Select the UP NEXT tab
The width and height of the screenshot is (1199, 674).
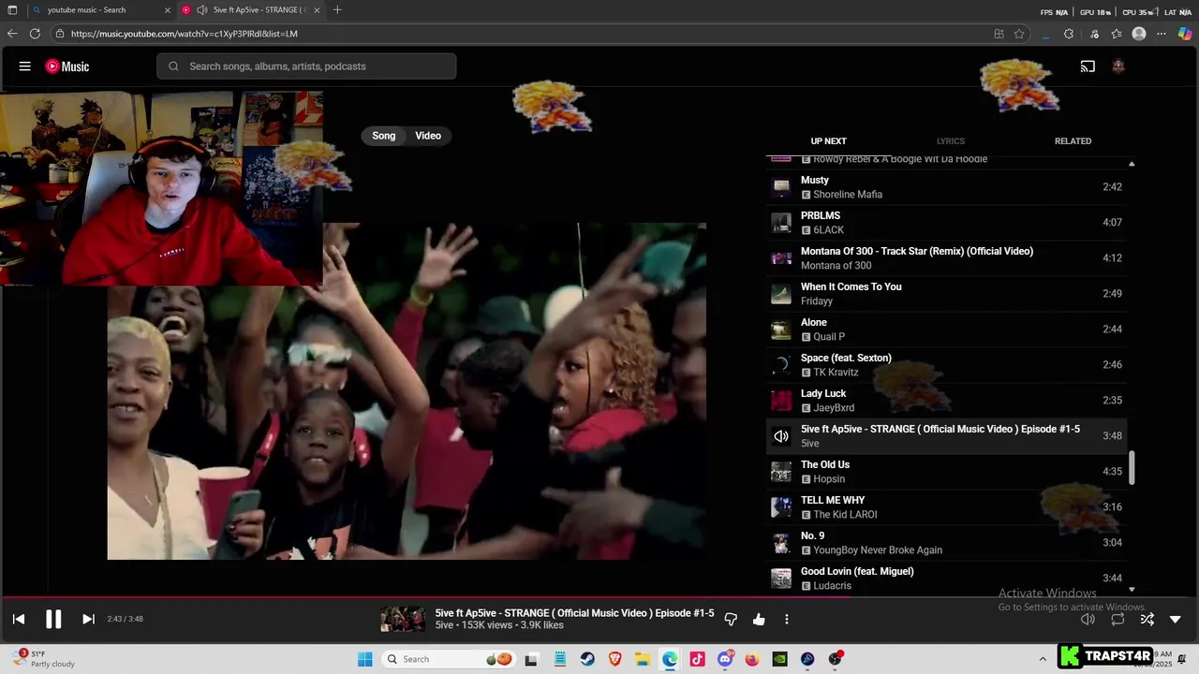pyautogui.click(x=828, y=141)
